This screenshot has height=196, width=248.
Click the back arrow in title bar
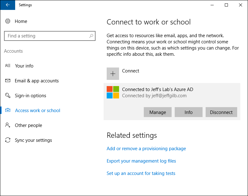tap(8, 5)
